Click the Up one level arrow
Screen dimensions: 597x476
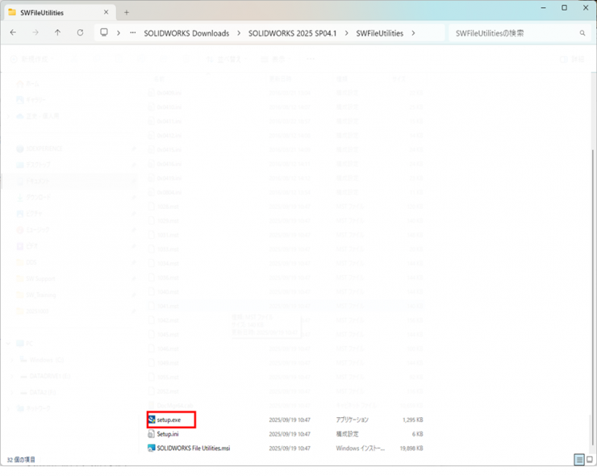coord(57,33)
